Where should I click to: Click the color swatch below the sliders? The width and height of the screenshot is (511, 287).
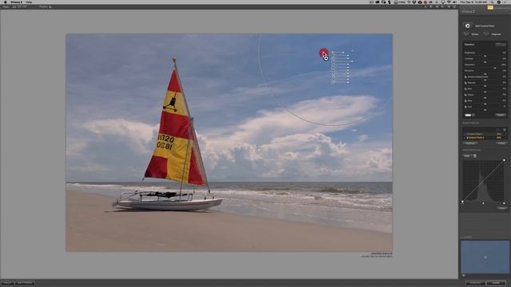[468, 115]
